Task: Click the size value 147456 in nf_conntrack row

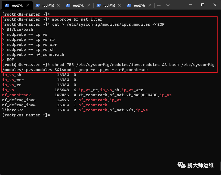Action: click(62, 95)
